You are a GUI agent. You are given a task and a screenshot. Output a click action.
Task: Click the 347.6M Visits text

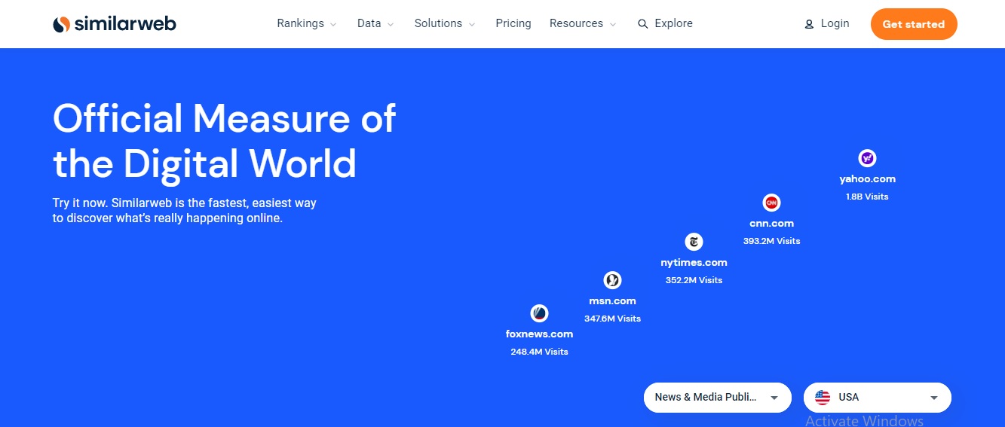(x=612, y=319)
